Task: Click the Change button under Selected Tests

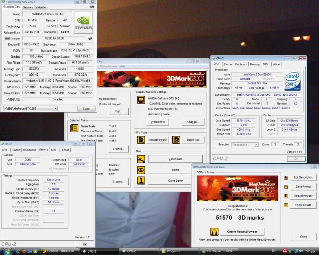Action: click(x=118, y=149)
